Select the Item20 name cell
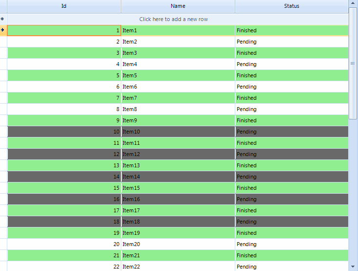358x271 pixels. (x=178, y=244)
